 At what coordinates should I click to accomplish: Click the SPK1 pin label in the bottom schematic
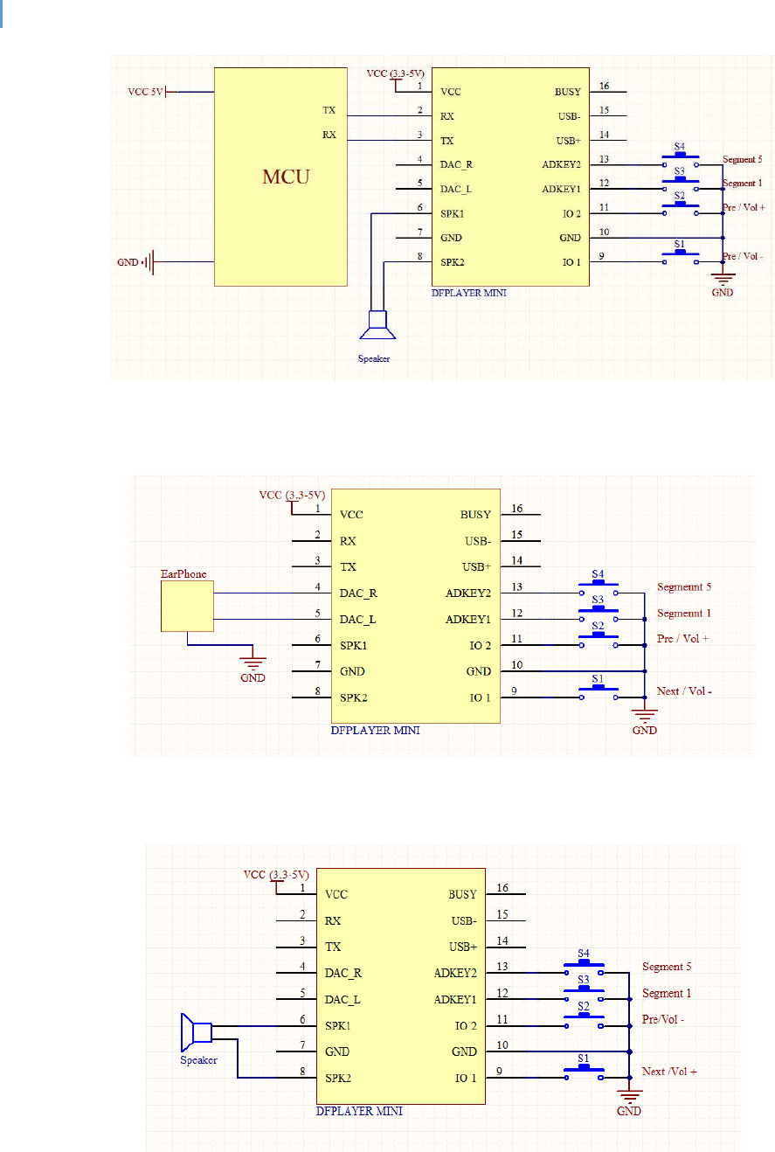pos(338,1025)
